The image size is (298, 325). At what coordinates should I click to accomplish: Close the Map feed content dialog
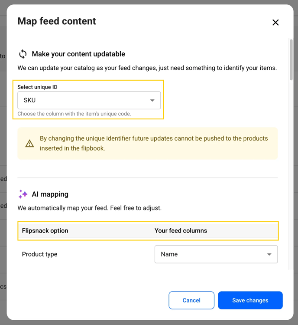click(x=275, y=23)
